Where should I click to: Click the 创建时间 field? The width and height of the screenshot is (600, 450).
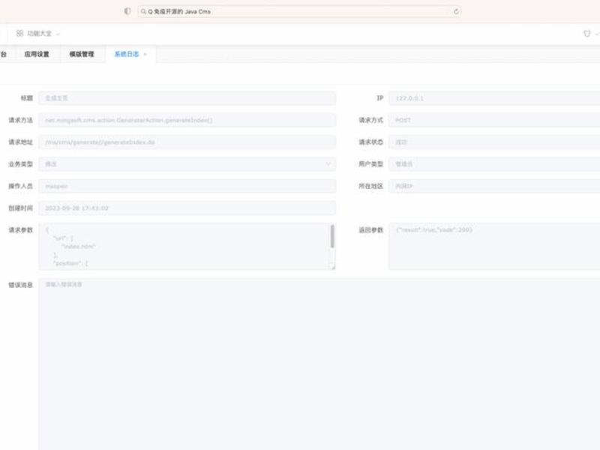pos(187,208)
